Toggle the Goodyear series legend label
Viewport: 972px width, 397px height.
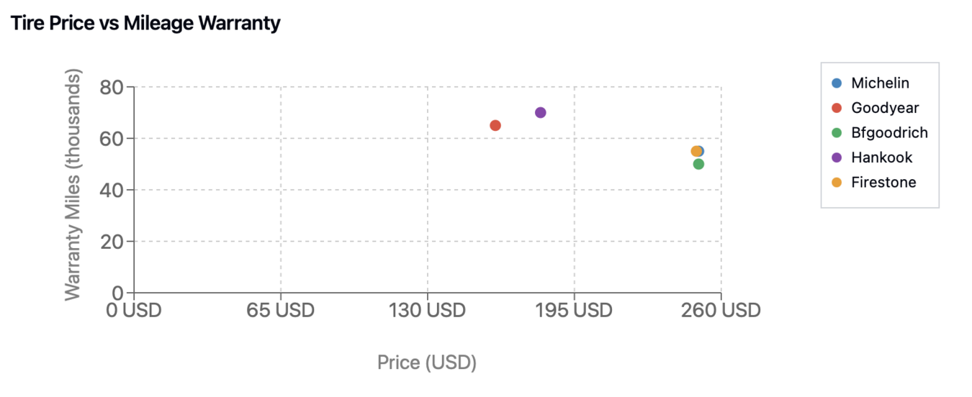click(x=885, y=108)
